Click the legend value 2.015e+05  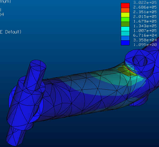click(x=145, y=17)
